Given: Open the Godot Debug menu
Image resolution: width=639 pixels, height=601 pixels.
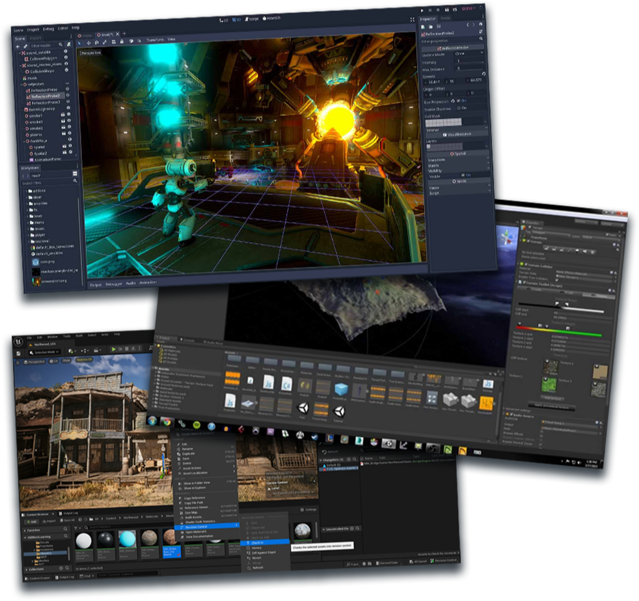Looking at the screenshot, I should (x=48, y=29).
